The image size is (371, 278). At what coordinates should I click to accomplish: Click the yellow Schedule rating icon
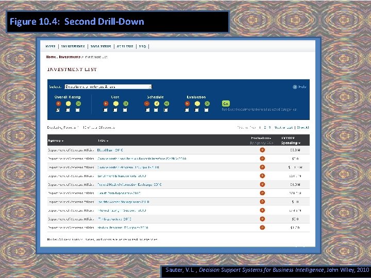click(x=157, y=103)
